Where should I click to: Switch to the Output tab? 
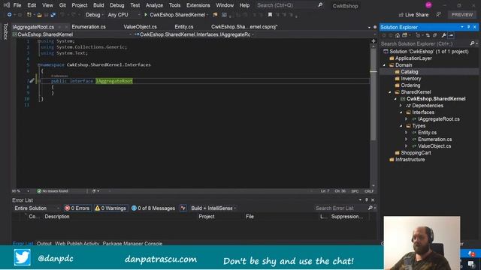click(x=44, y=243)
